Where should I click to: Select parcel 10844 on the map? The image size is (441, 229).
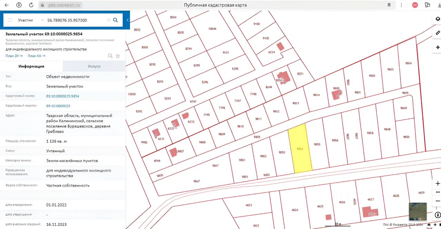click(x=212, y=29)
